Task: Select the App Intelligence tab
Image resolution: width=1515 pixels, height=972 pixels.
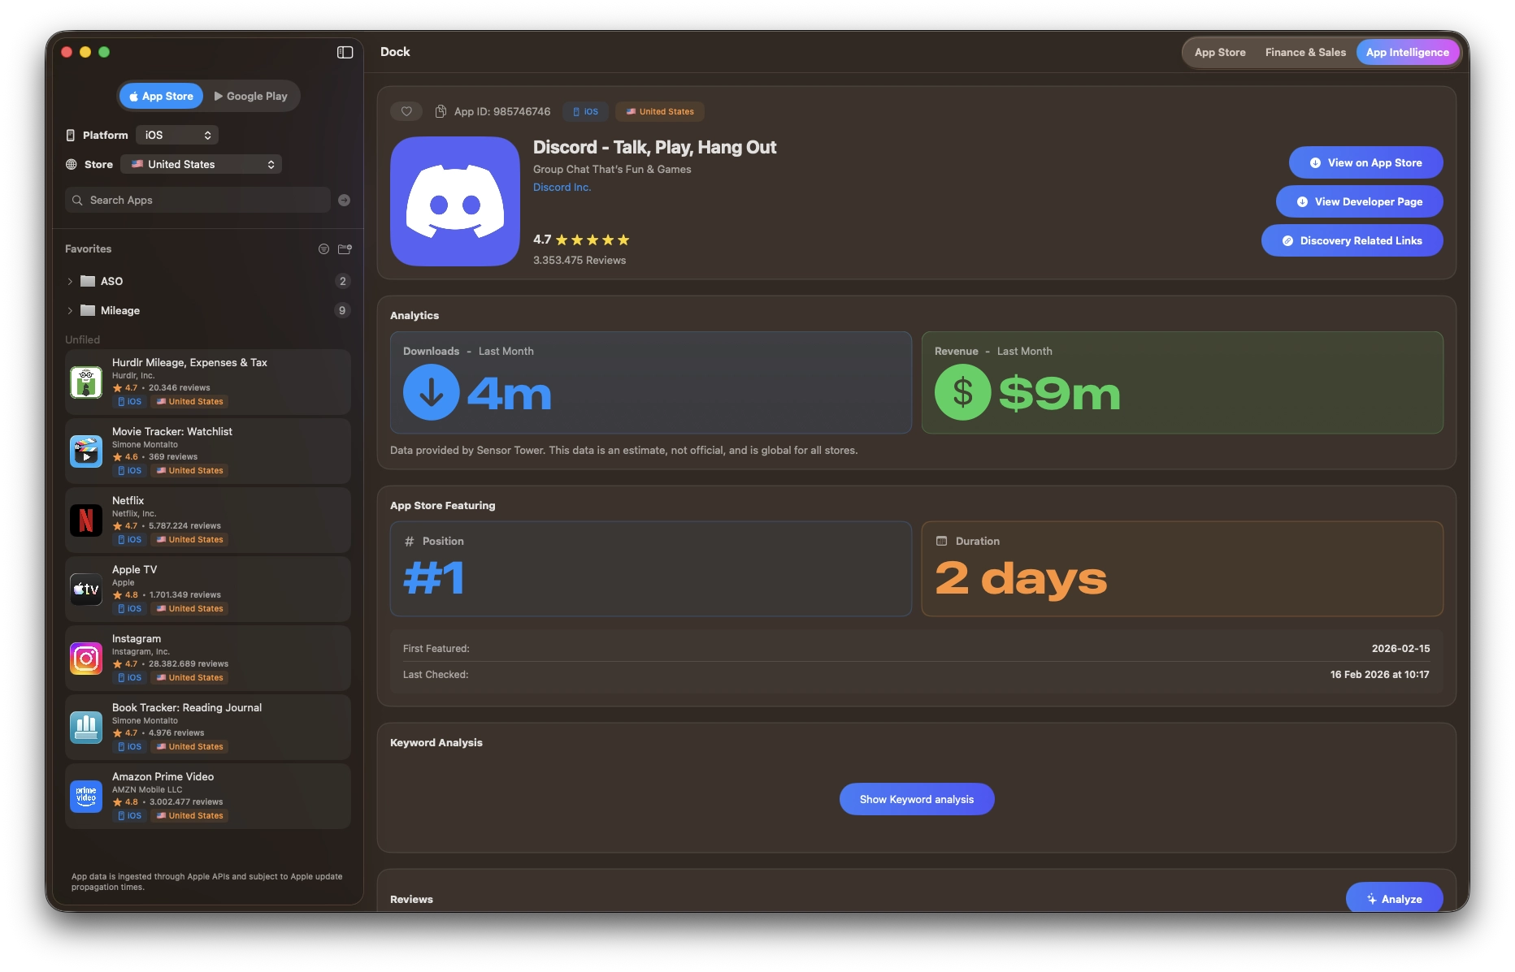Action: (1409, 52)
